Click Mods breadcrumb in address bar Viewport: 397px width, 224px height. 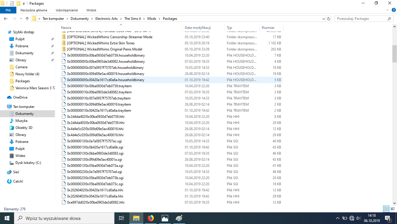(x=152, y=19)
